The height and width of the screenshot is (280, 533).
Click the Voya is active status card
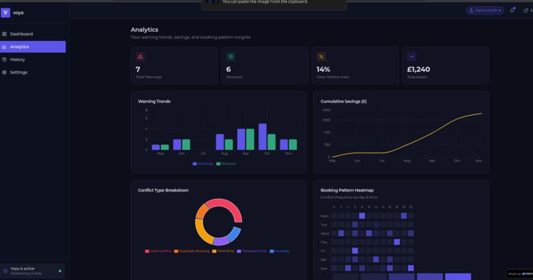pos(32,271)
